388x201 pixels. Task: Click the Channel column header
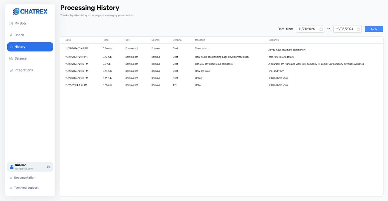coord(177,40)
